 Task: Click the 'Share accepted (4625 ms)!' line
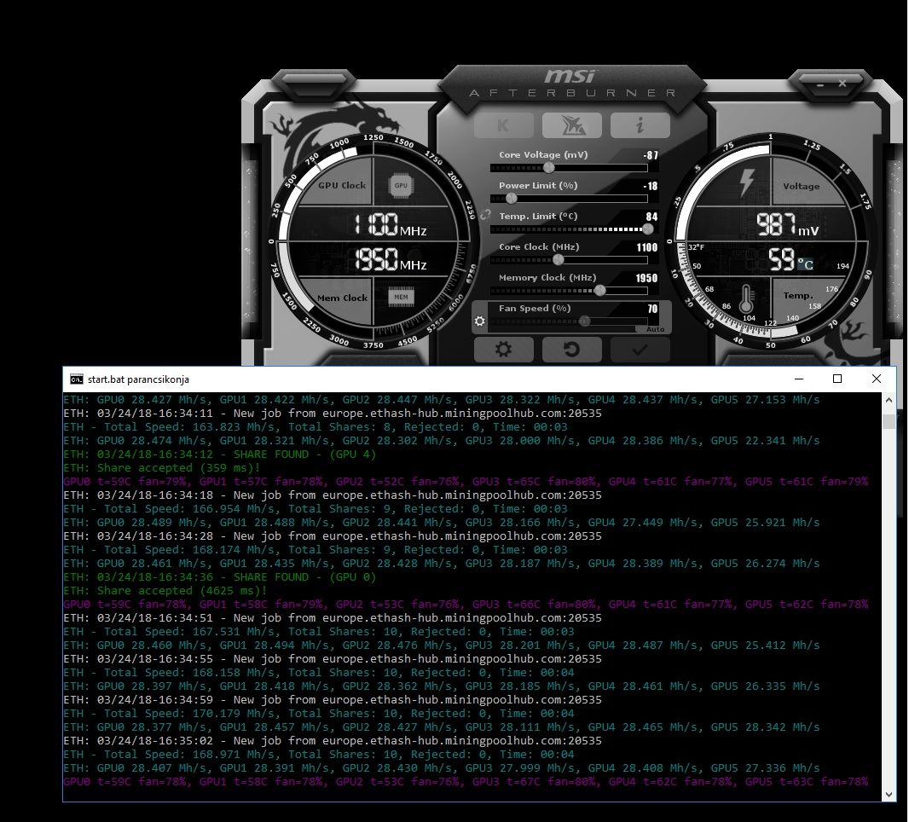165,591
